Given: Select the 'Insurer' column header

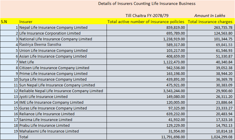Looking at the screenshot, I should pyautogui.click(x=26, y=22).
